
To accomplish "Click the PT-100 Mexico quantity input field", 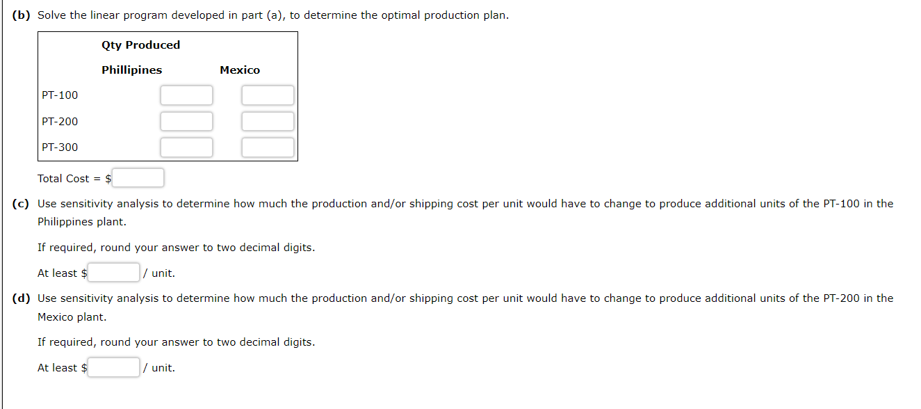I will (x=268, y=95).
